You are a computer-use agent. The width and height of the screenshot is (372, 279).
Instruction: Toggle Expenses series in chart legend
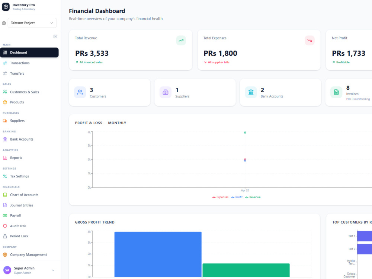220,197
